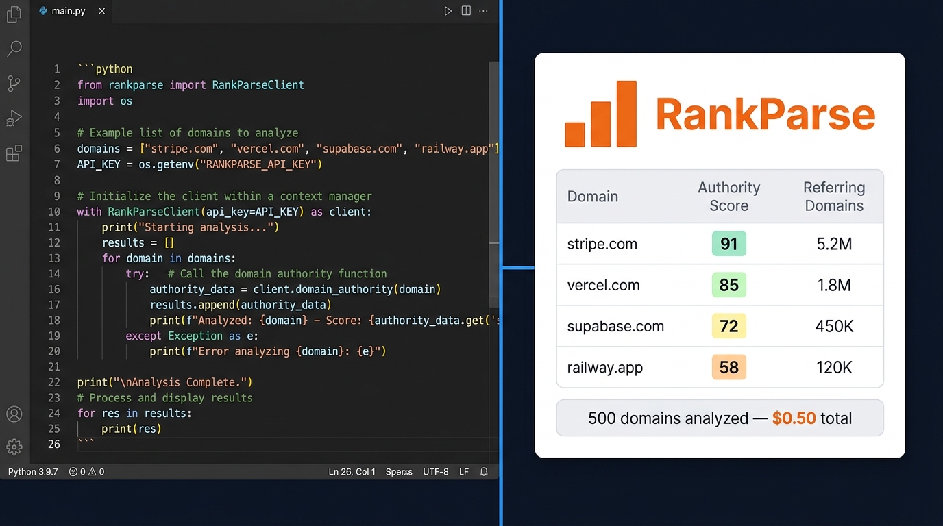This screenshot has width=943, height=526.
Task: Click the 'for domain in domains:' line
Action: pos(169,259)
